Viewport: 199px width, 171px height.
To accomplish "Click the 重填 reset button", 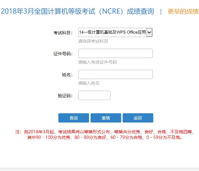I will pyautogui.click(x=106, y=118).
